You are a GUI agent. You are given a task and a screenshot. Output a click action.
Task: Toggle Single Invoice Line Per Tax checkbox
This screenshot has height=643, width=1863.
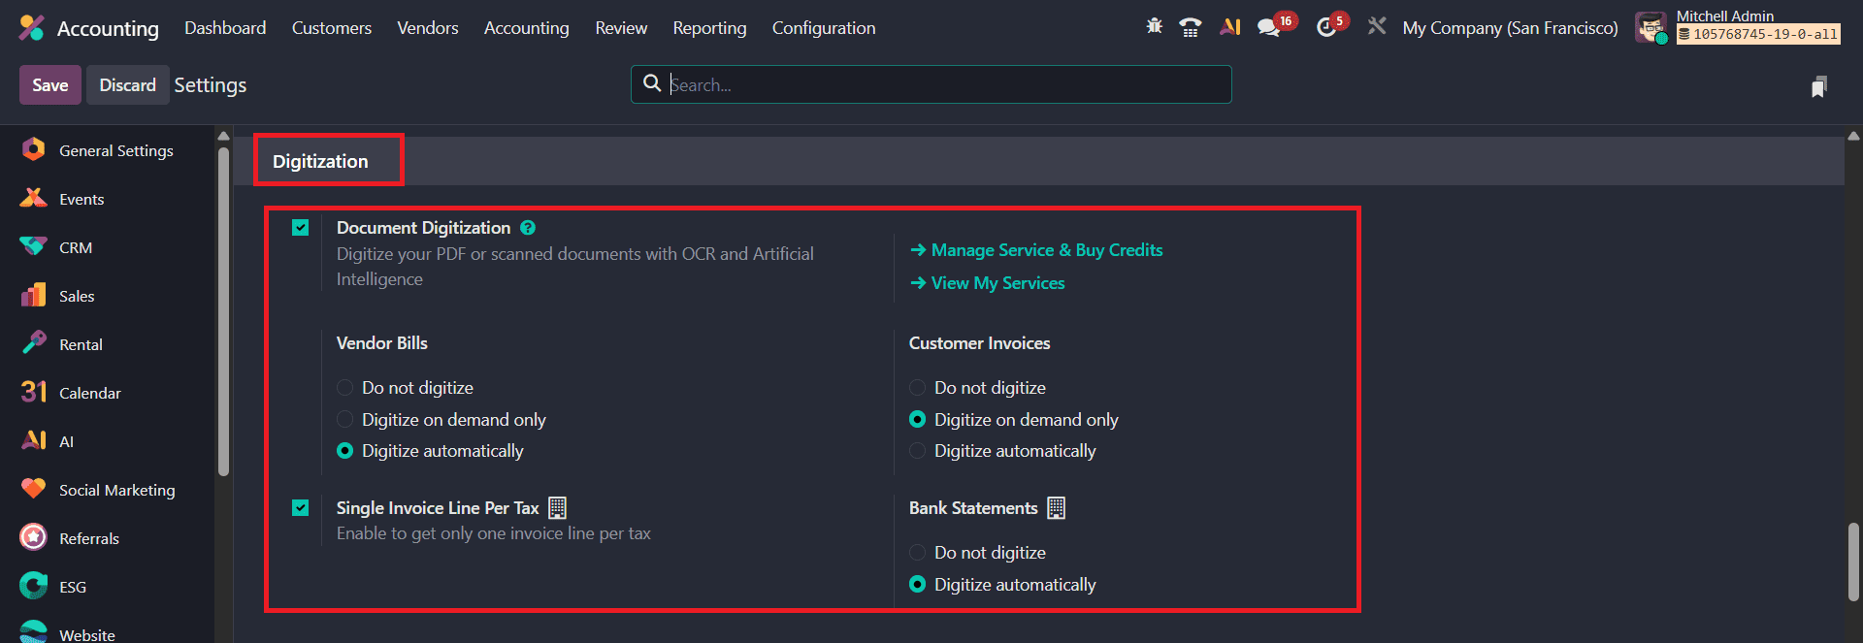[x=301, y=508]
